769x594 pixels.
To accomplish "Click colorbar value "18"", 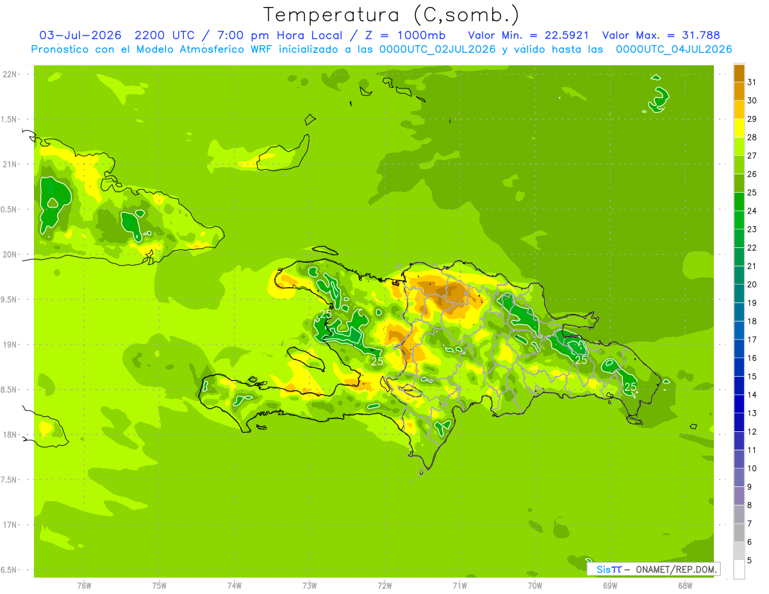I will pyautogui.click(x=752, y=321).
